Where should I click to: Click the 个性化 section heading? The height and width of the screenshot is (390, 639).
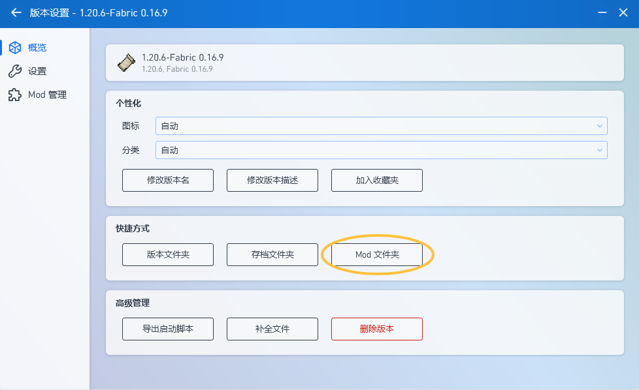[x=128, y=103]
